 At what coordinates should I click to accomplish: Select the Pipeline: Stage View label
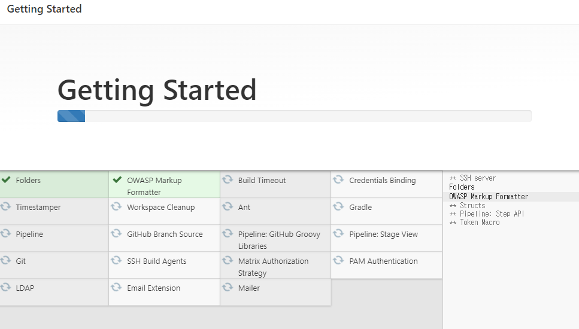click(383, 234)
